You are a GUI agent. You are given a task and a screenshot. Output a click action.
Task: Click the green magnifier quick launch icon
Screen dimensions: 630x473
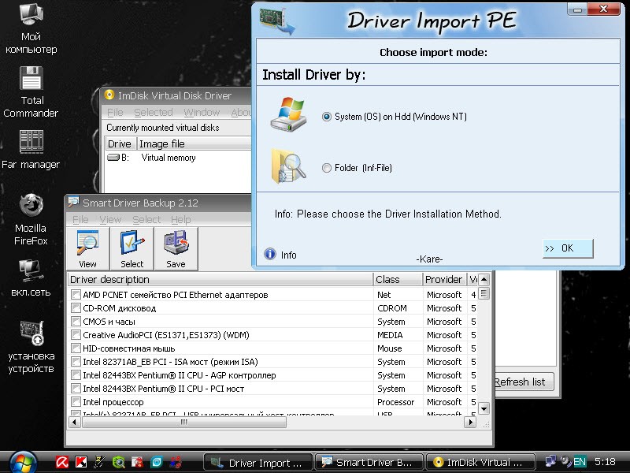pyautogui.click(x=119, y=463)
